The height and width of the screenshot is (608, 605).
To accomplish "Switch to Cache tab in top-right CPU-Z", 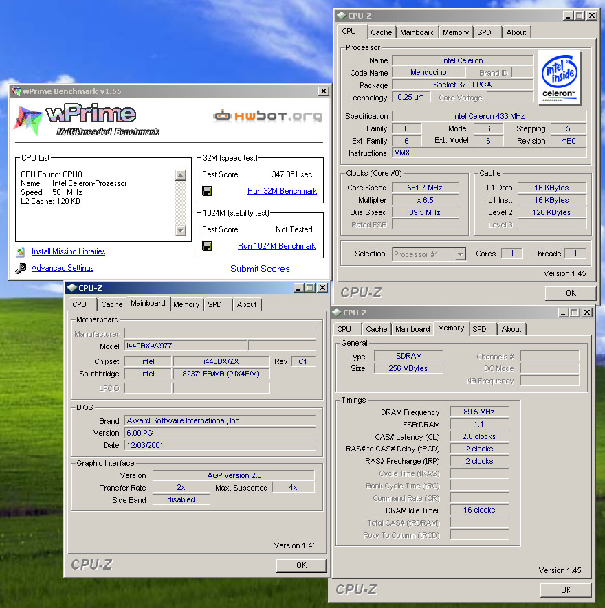I will pos(381,32).
